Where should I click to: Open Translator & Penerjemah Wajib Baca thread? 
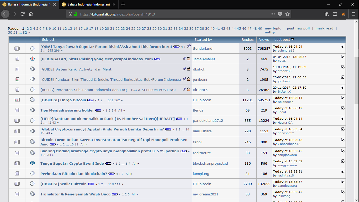[75, 194]
